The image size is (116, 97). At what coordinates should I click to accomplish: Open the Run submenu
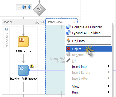[x=89, y=92]
